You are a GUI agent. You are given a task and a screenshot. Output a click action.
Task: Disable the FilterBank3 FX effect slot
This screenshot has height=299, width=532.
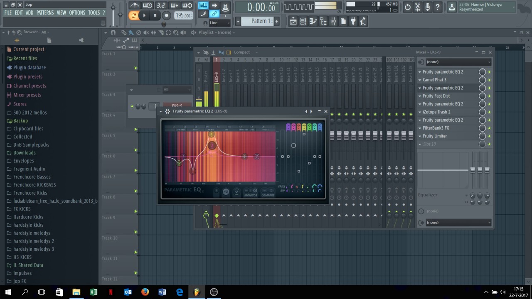click(489, 128)
